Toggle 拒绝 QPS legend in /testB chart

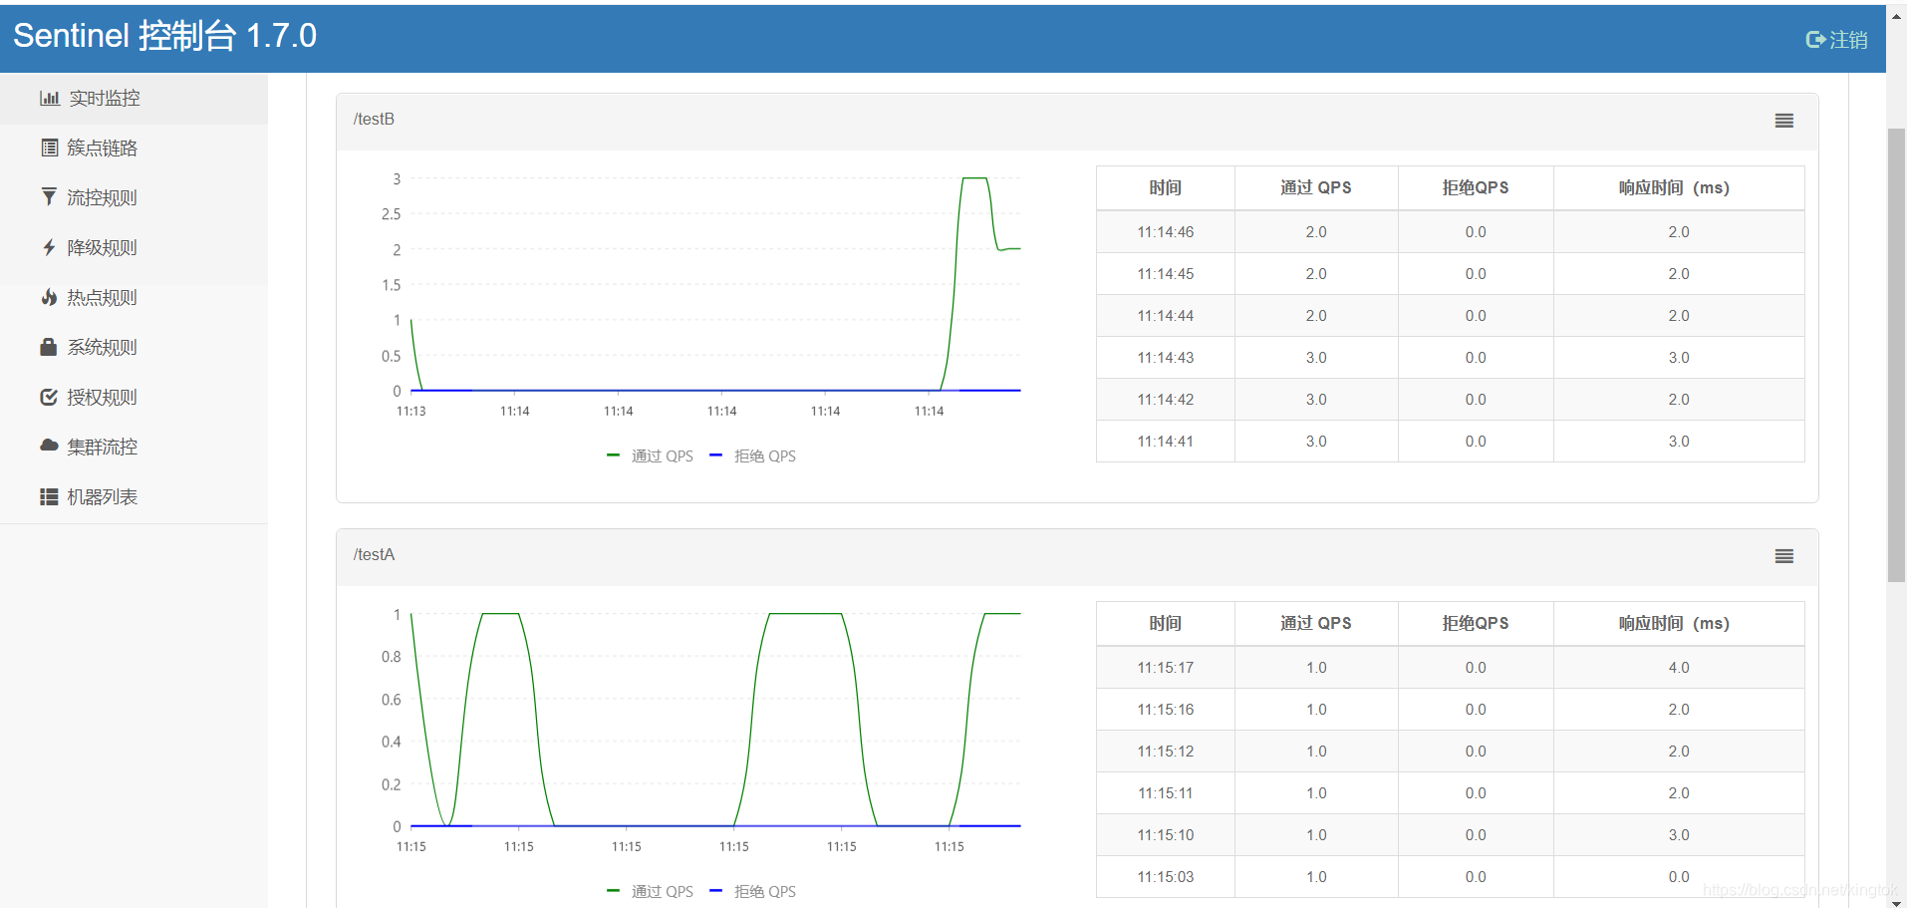pyautogui.click(x=752, y=455)
